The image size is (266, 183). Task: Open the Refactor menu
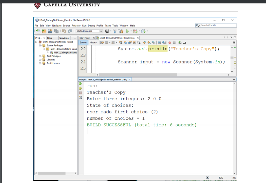[76, 25]
